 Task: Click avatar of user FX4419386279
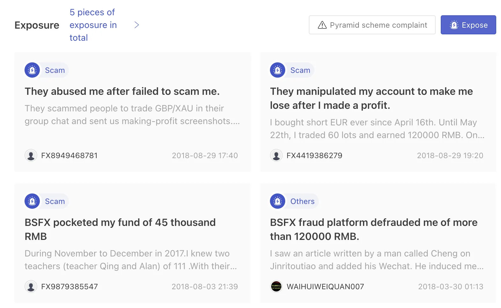click(276, 155)
